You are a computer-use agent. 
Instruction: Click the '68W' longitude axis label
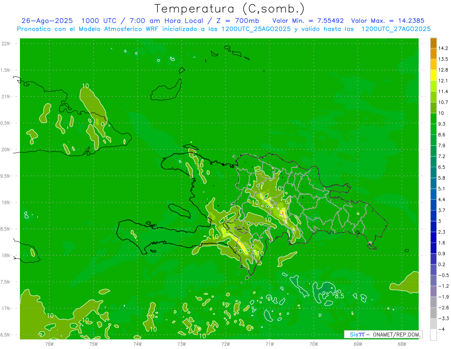tap(402, 344)
